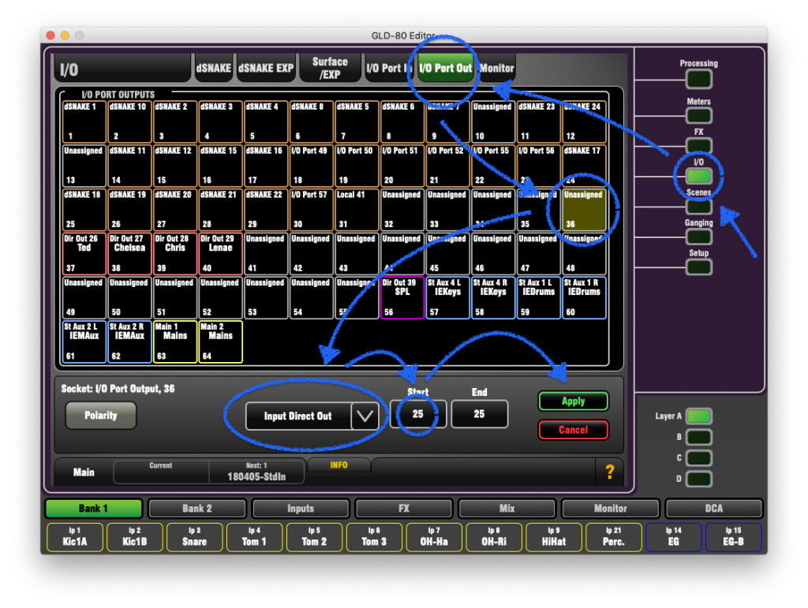Select Layer D

(699, 479)
